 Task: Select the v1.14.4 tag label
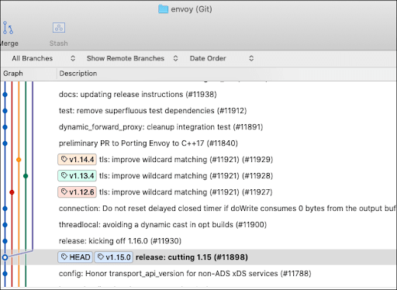click(x=77, y=160)
